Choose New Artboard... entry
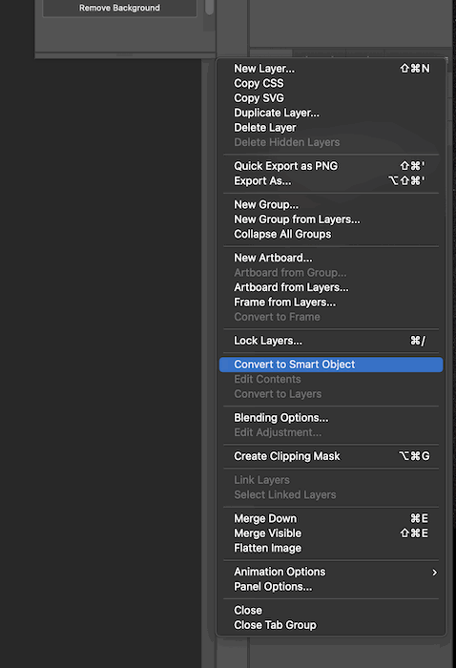This screenshot has height=668, width=456. [x=331, y=259]
